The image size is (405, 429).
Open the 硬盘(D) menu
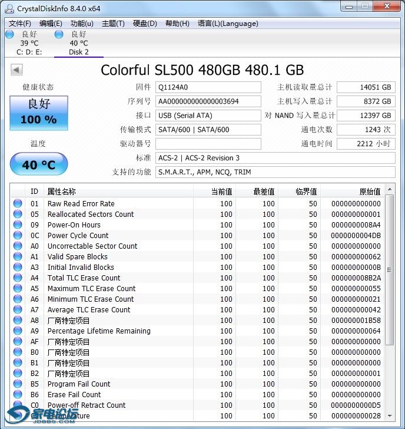click(145, 24)
